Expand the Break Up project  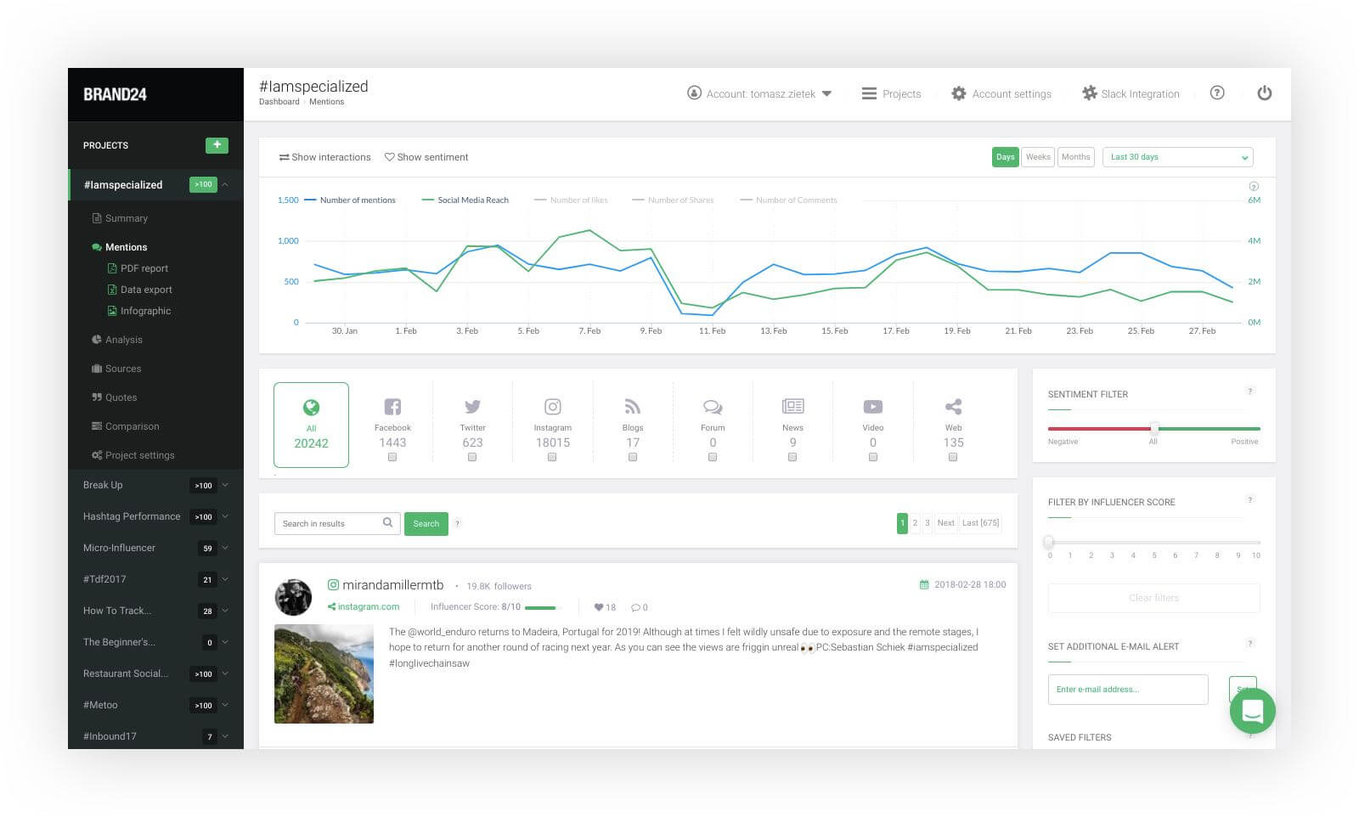[224, 485]
